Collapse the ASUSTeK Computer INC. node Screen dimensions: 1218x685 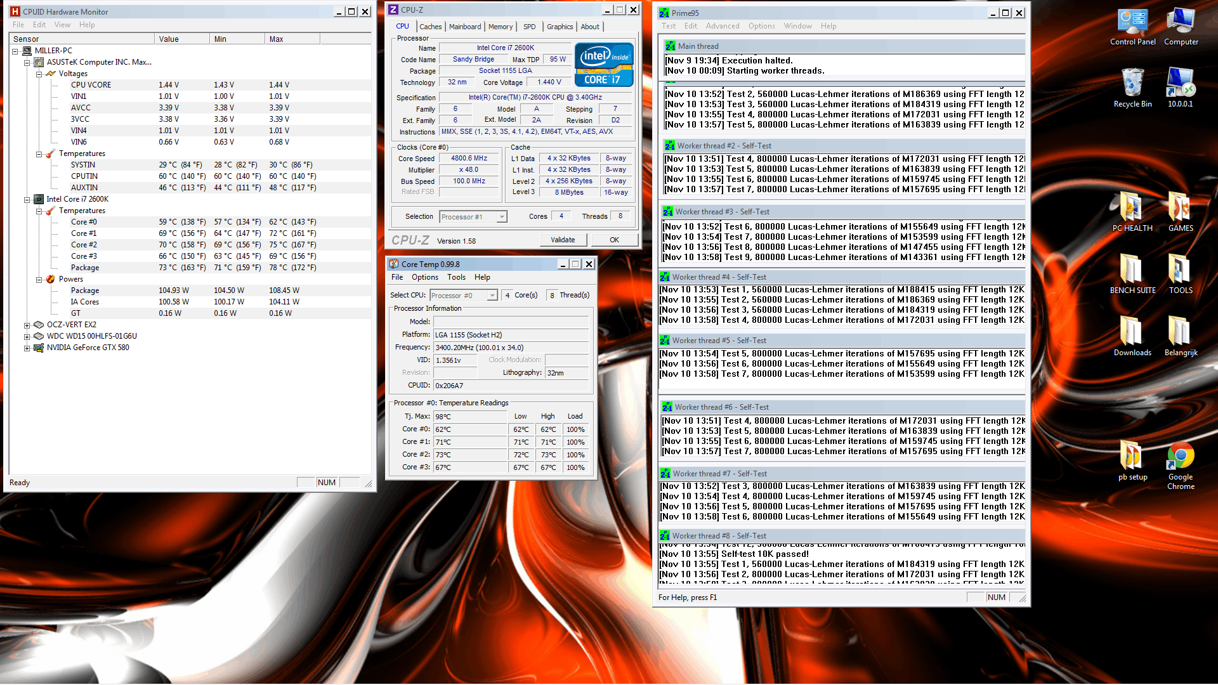27,63
